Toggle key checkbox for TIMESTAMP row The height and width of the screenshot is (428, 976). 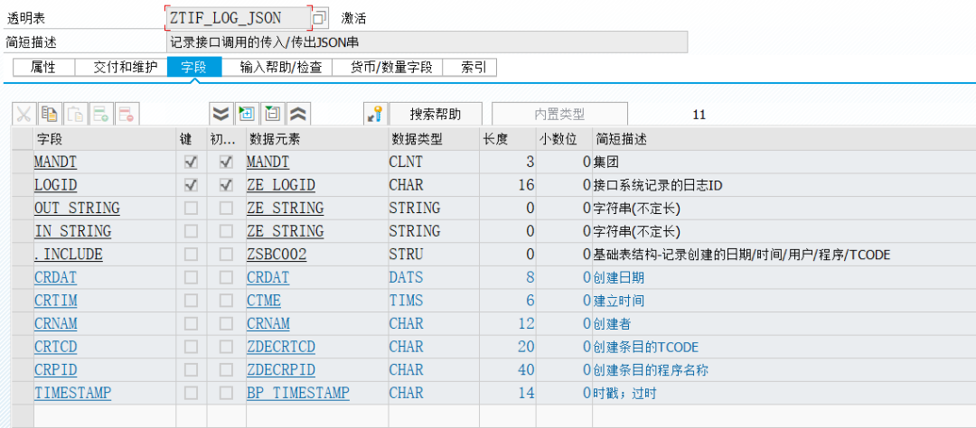pyautogui.click(x=191, y=393)
